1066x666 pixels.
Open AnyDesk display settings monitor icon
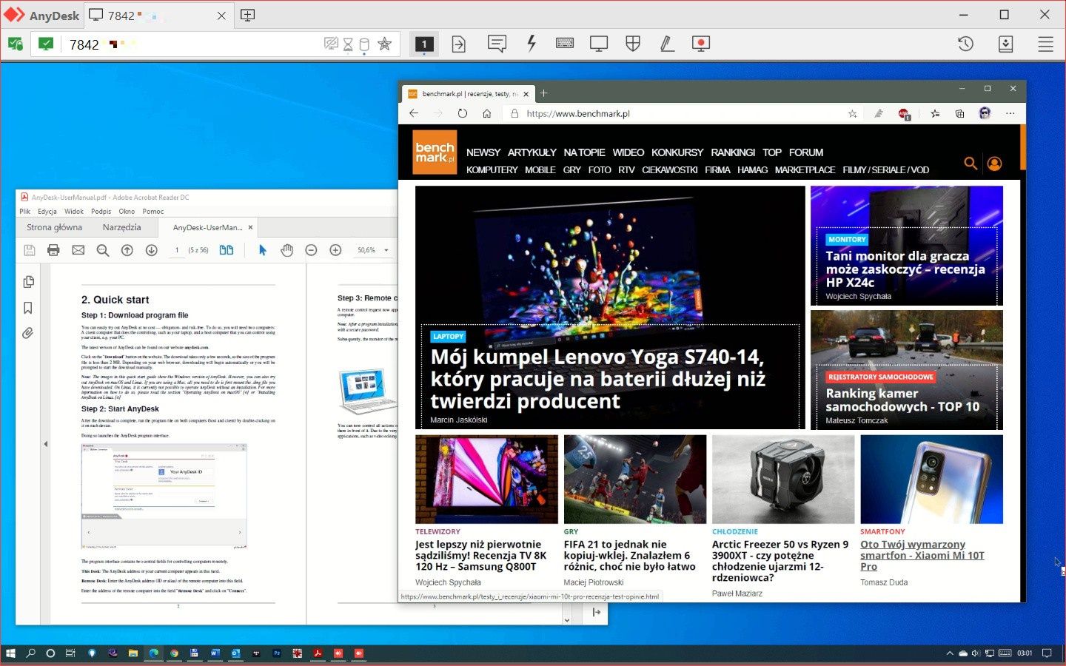599,44
